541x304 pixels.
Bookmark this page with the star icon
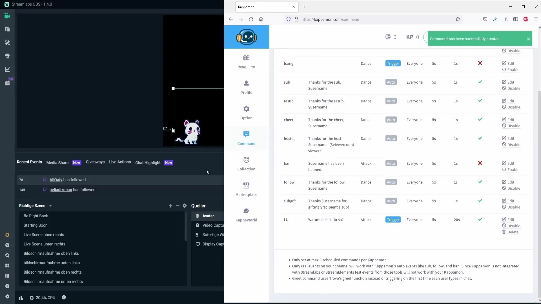pyautogui.click(x=458, y=19)
